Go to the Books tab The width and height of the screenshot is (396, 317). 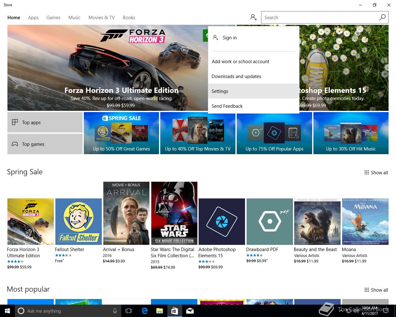point(129,18)
